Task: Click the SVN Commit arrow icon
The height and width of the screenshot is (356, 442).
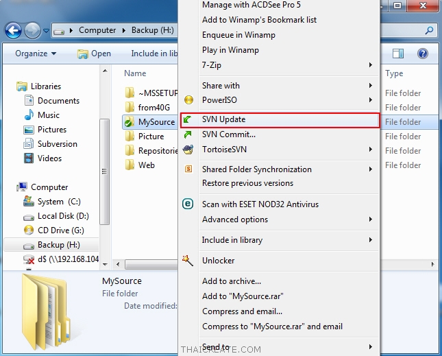Action: point(188,134)
